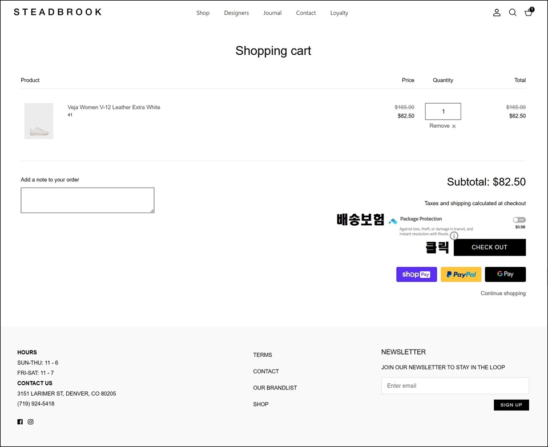The height and width of the screenshot is (447, 548).
Task: Open the Designers menu
Action: [236, 13]
